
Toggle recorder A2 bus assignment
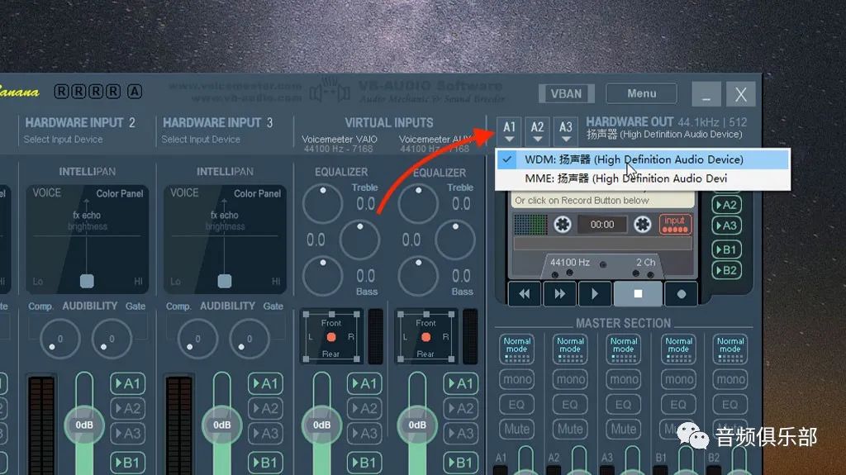[726, 205]
